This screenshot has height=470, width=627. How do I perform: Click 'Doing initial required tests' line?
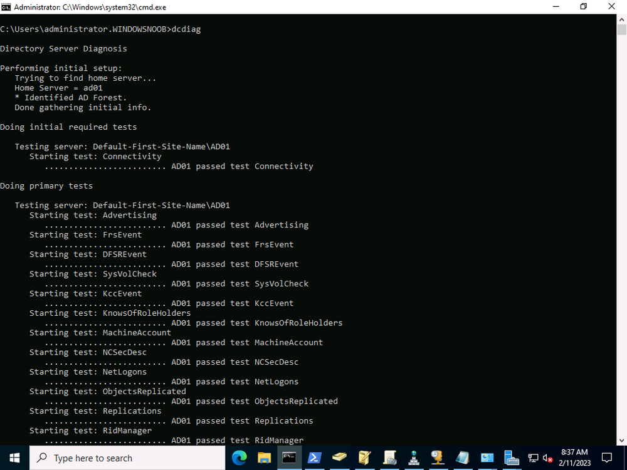[x=68, y=127]
